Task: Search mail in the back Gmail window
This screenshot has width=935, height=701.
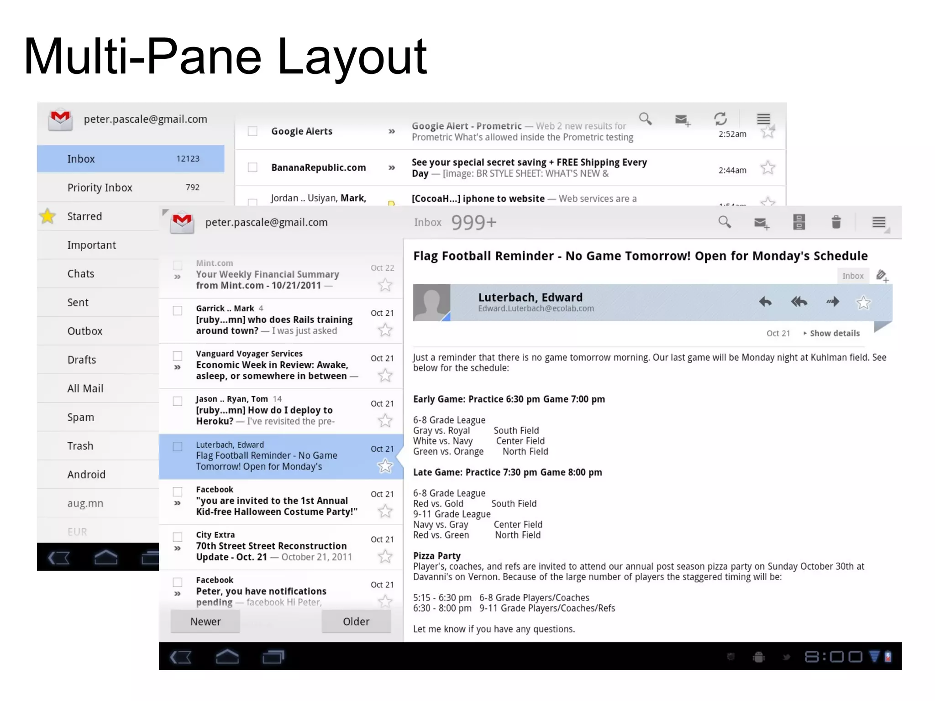Action: click(645, 119)
